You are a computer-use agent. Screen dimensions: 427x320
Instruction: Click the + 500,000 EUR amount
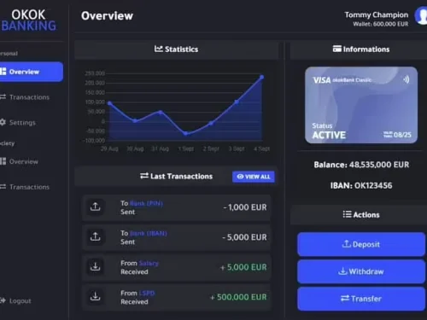pos(238,297)
